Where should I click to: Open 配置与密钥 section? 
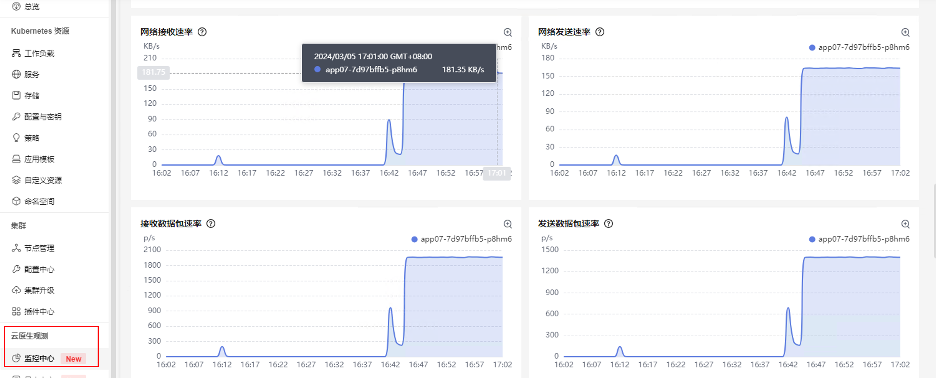(42, 117)
